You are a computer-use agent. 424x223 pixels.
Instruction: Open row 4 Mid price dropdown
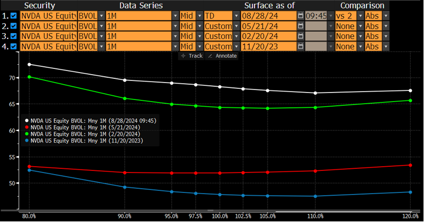pos(200,46)
